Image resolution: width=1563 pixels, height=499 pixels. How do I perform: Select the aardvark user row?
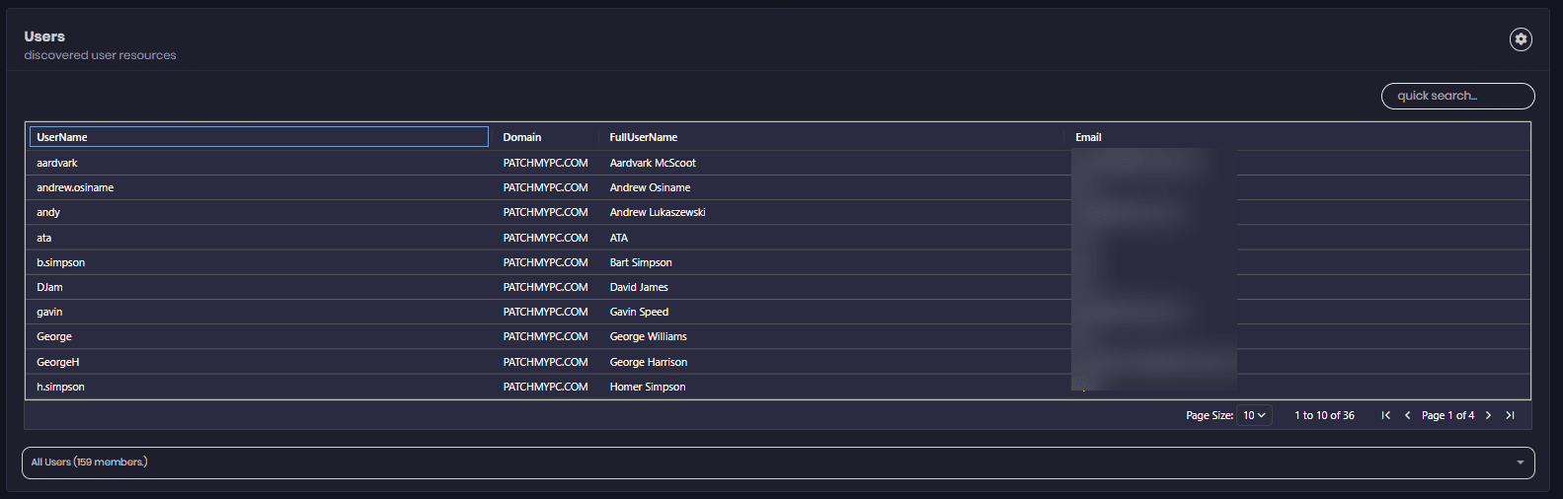(57, 163)
